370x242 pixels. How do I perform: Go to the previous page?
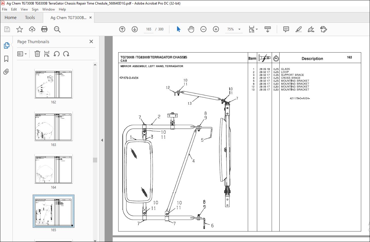coord(122,29)
